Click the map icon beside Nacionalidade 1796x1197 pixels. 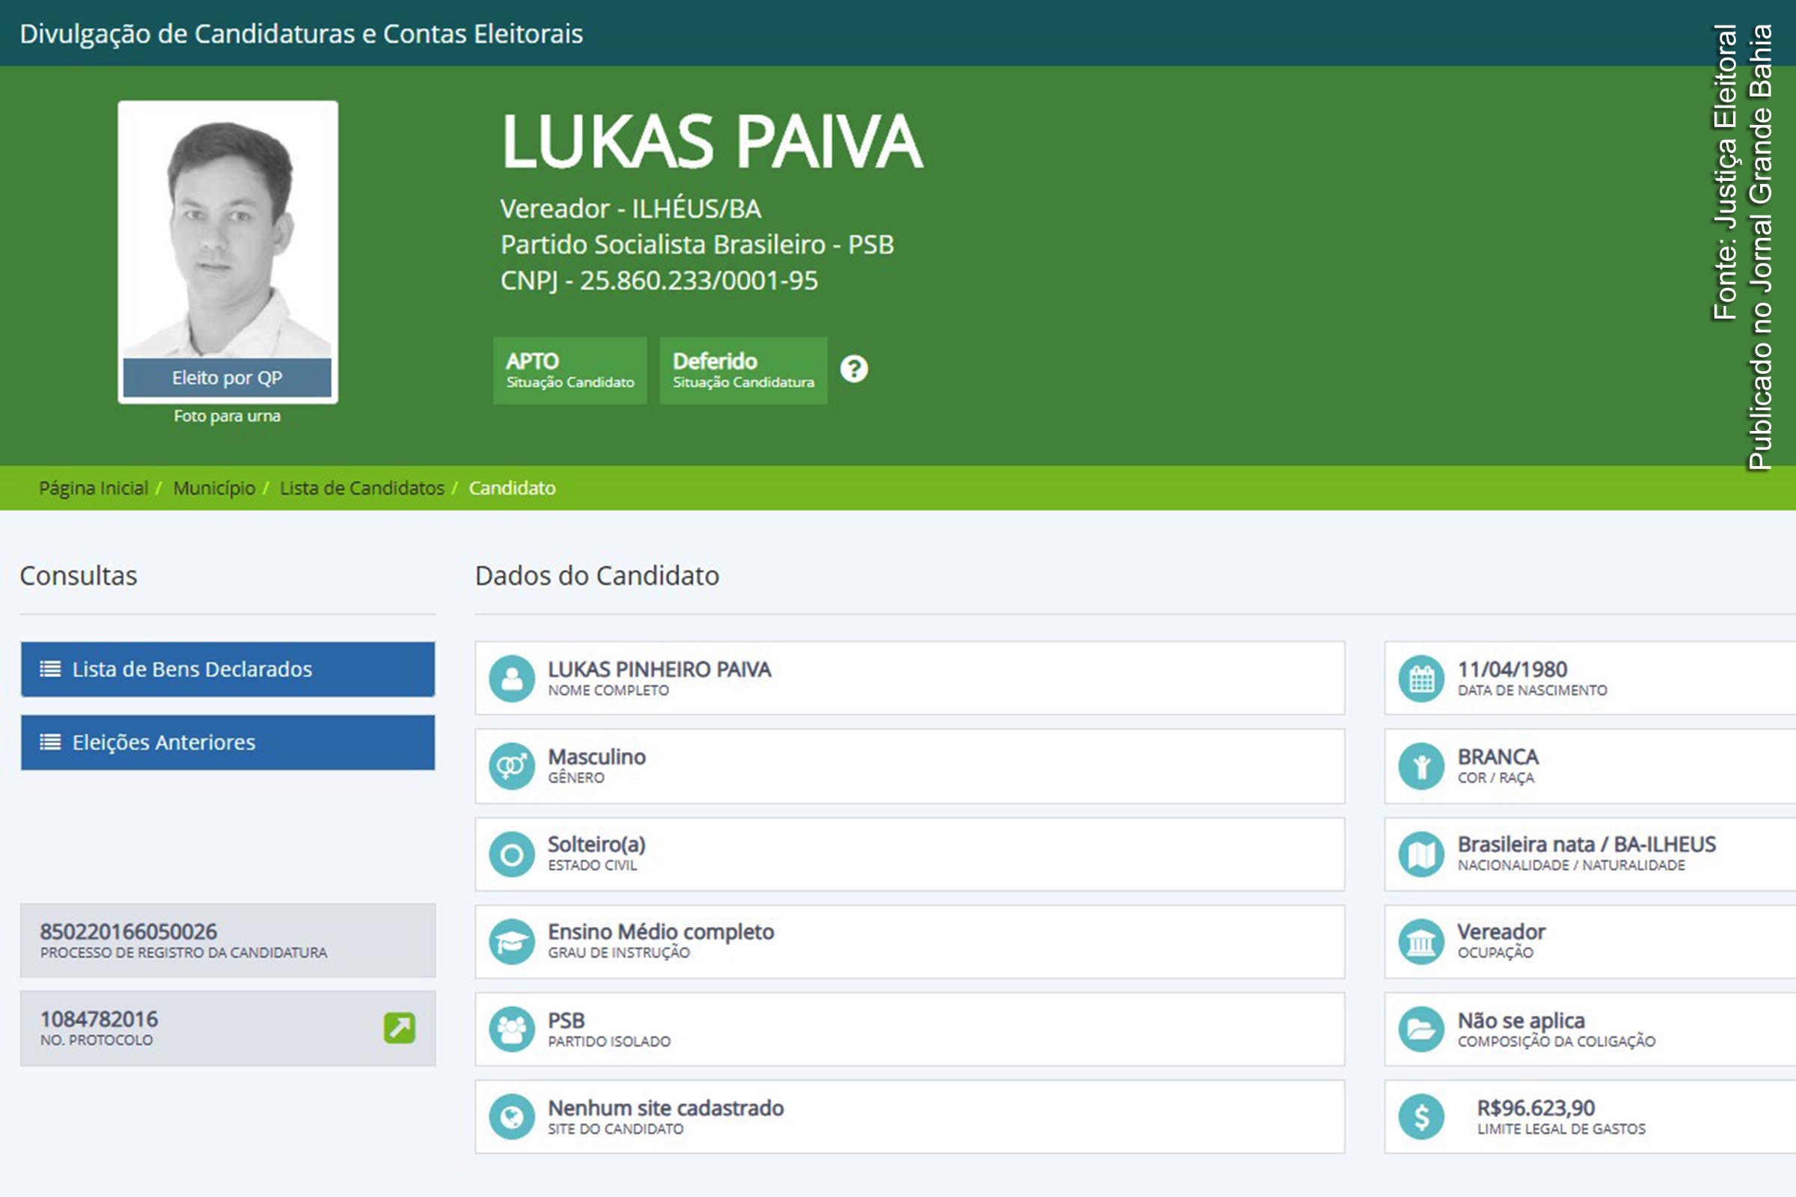tap(1421, 854)
